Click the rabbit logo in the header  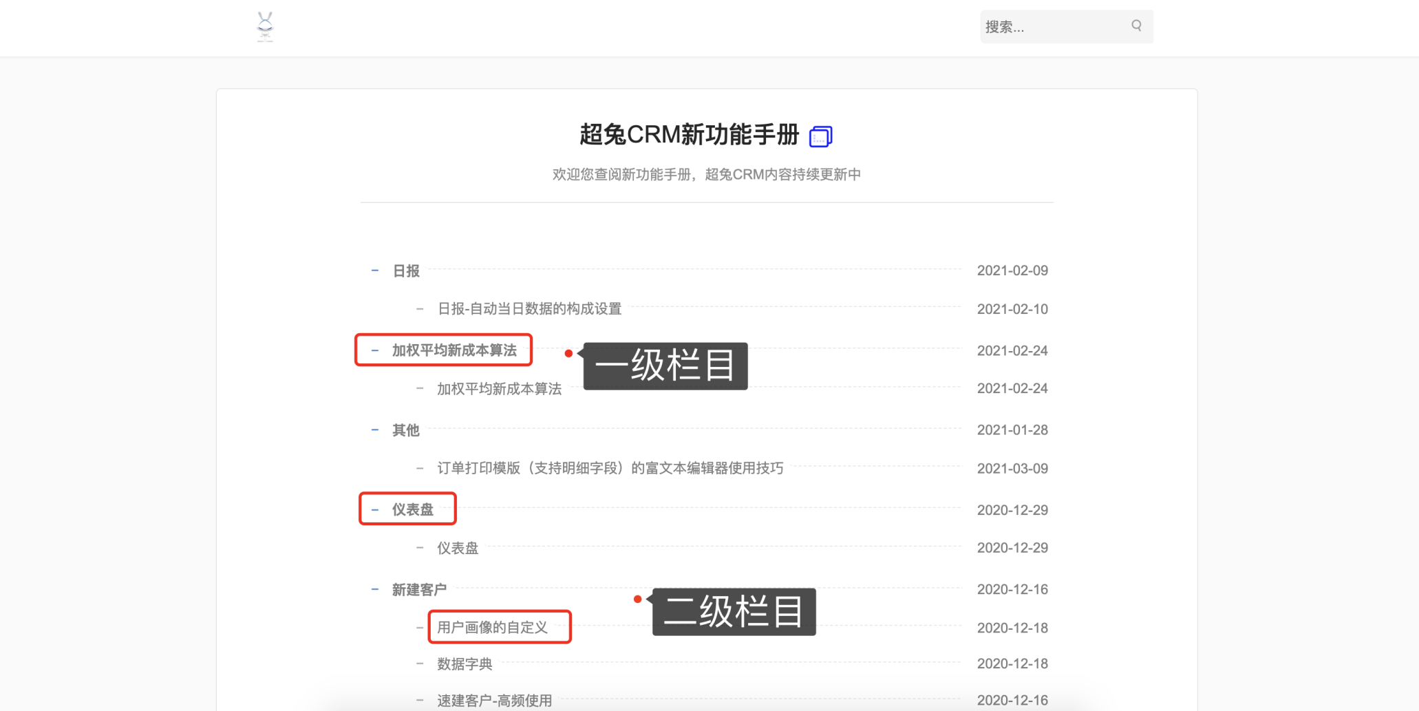click(x=265, y=27)
